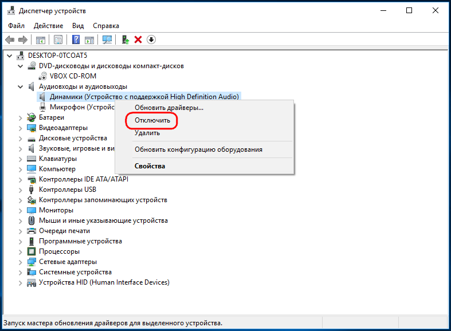The image size is (451, 331).
Task: Choose Обновить конфигурацию оборудования
Action: (205, 149)
